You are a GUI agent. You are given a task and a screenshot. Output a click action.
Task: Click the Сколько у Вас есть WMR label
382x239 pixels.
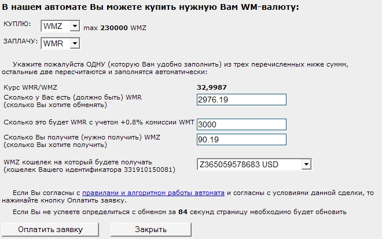72,101
